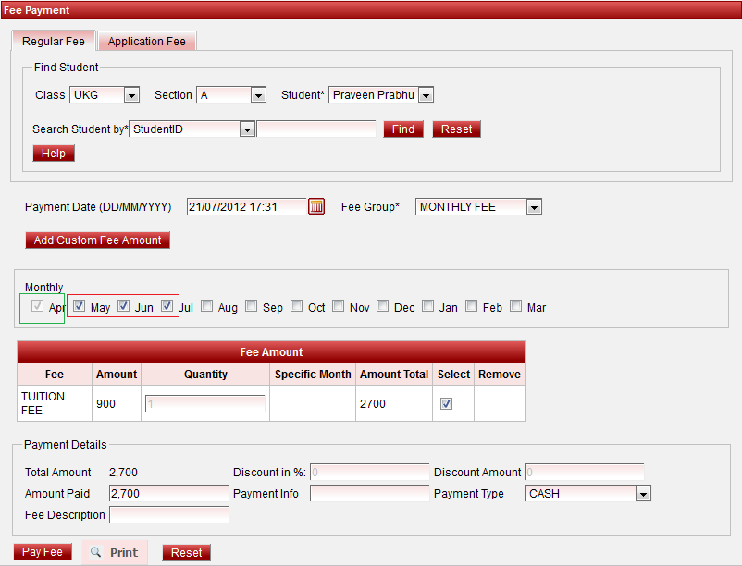Image resolution: width=742 pixels, height=566 pixels.
Task: Switch to the Application Fee tab
Action: click(x=146, y=42)
